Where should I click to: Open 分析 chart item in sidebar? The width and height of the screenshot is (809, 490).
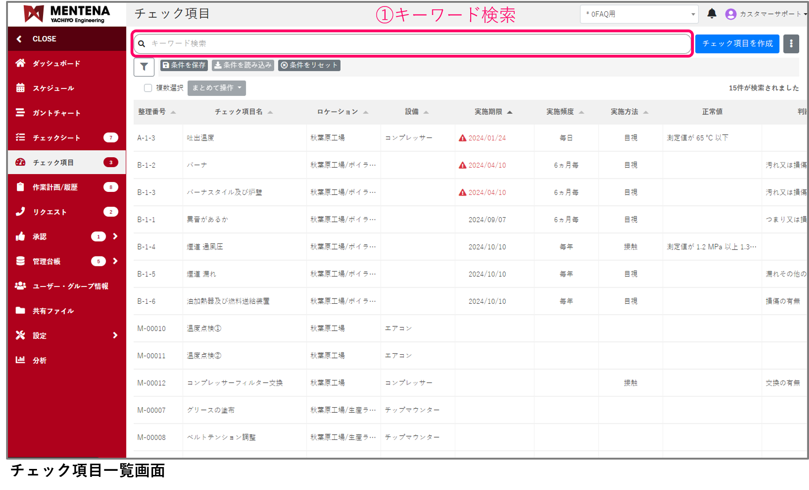[x=39, y=360]
